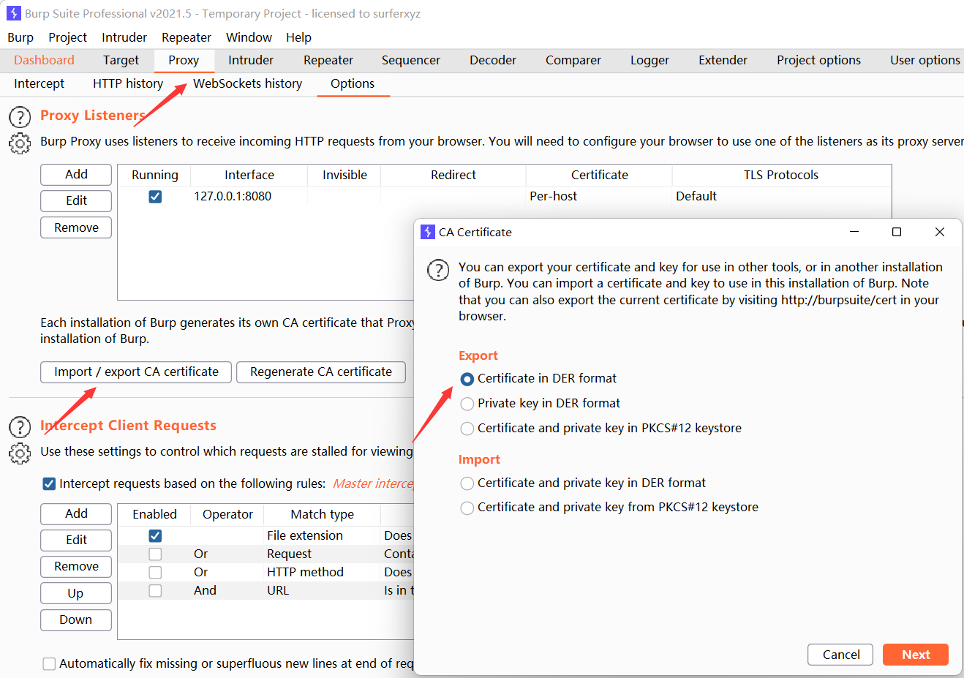
Task: Switch to the Intruder tool tab
Action: (251, 60)
